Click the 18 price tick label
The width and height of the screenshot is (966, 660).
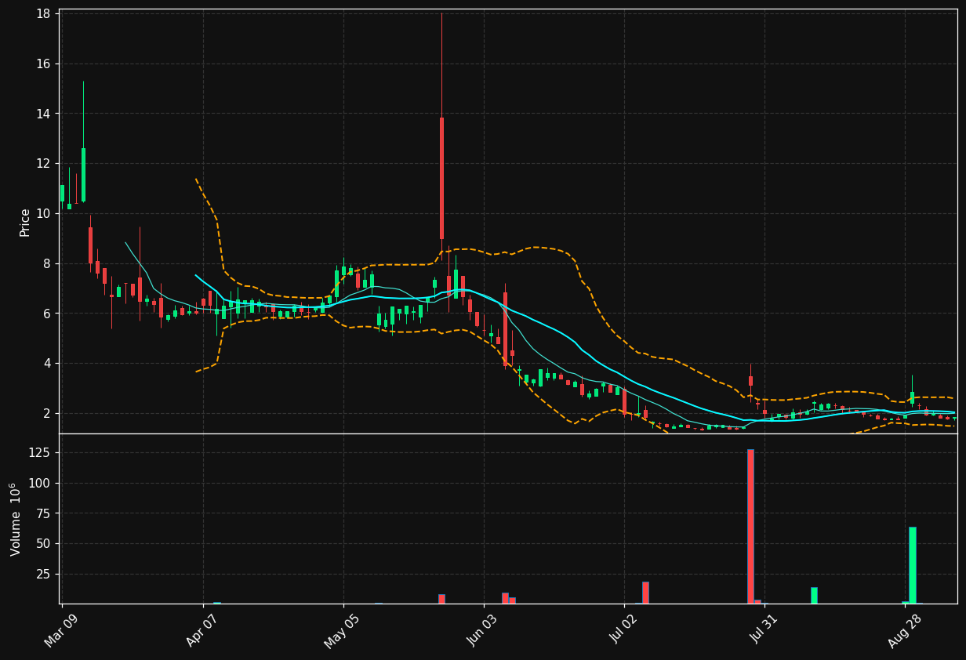coord(44,14)
